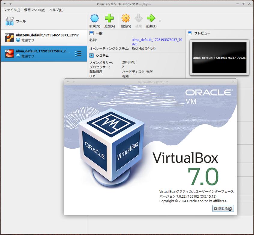The image size is (254, 235).
Task: Click power-off status icon of alma_default
Action: click(x=18, y=56)
